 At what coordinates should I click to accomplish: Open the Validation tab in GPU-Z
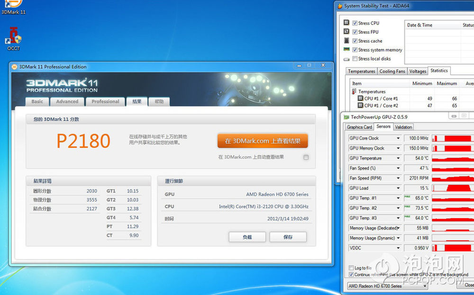click(x=403, y=127)
